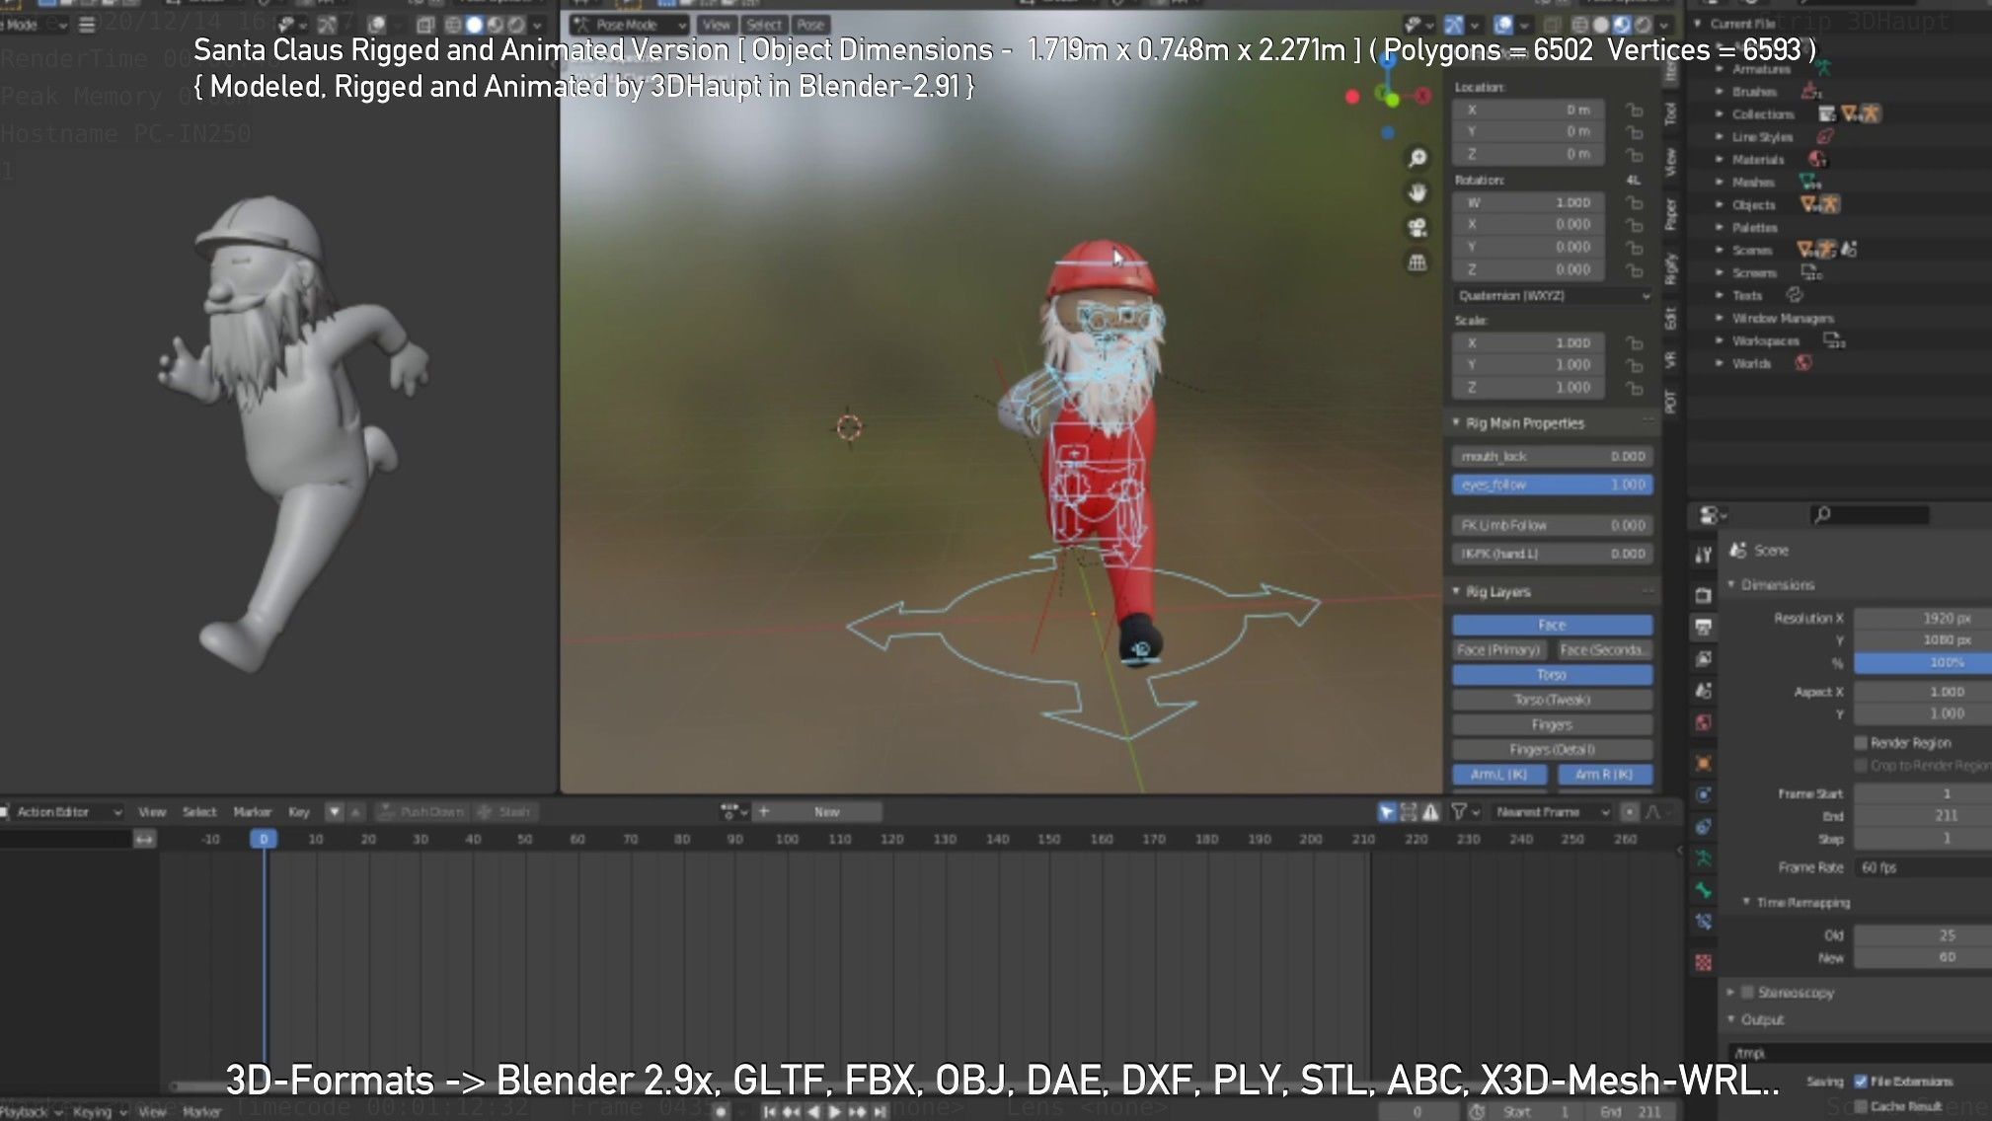Toggle viewport overlays button

[x=1502, y=25]
